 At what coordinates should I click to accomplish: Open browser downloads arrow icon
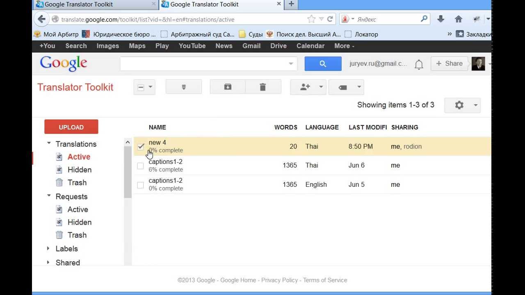[441, 19]
